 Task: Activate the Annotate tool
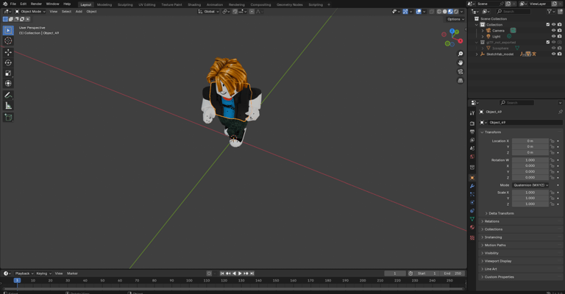8,95
